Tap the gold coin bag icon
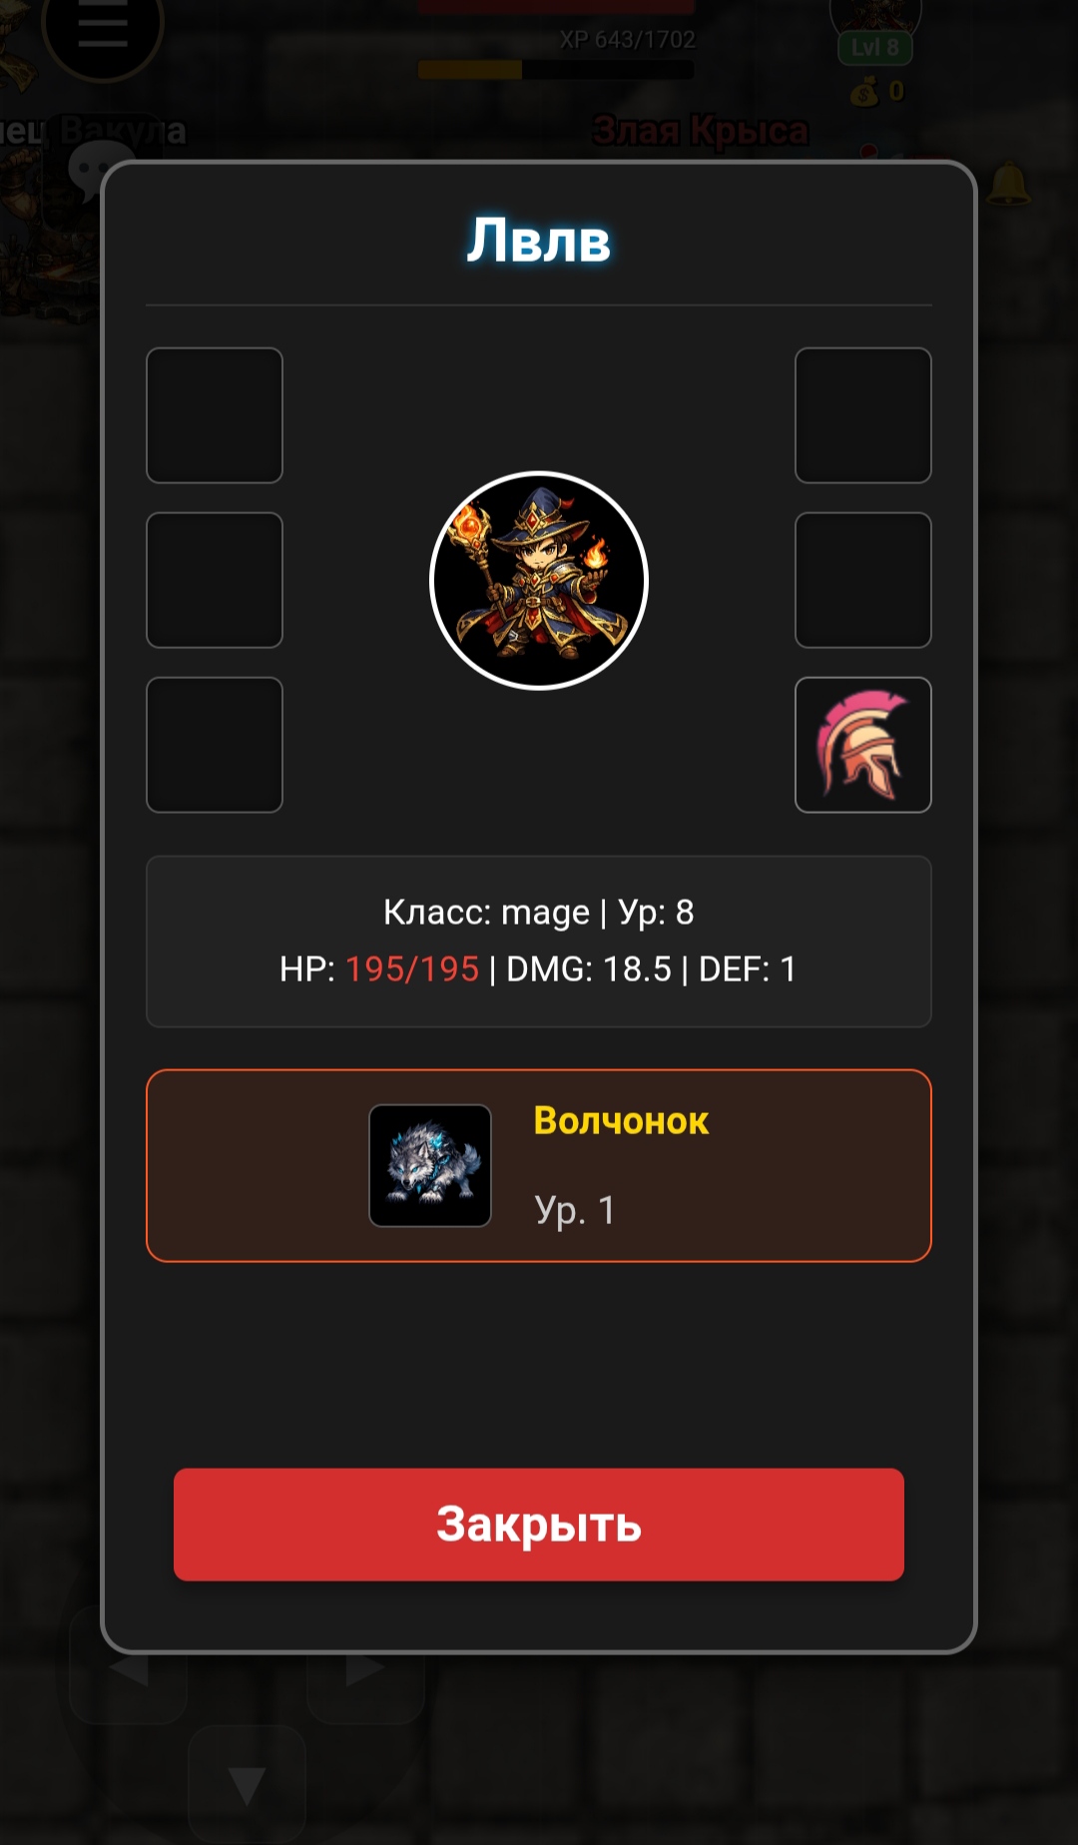Viewport: 1078px width, 1845px height. coord(864,93)
